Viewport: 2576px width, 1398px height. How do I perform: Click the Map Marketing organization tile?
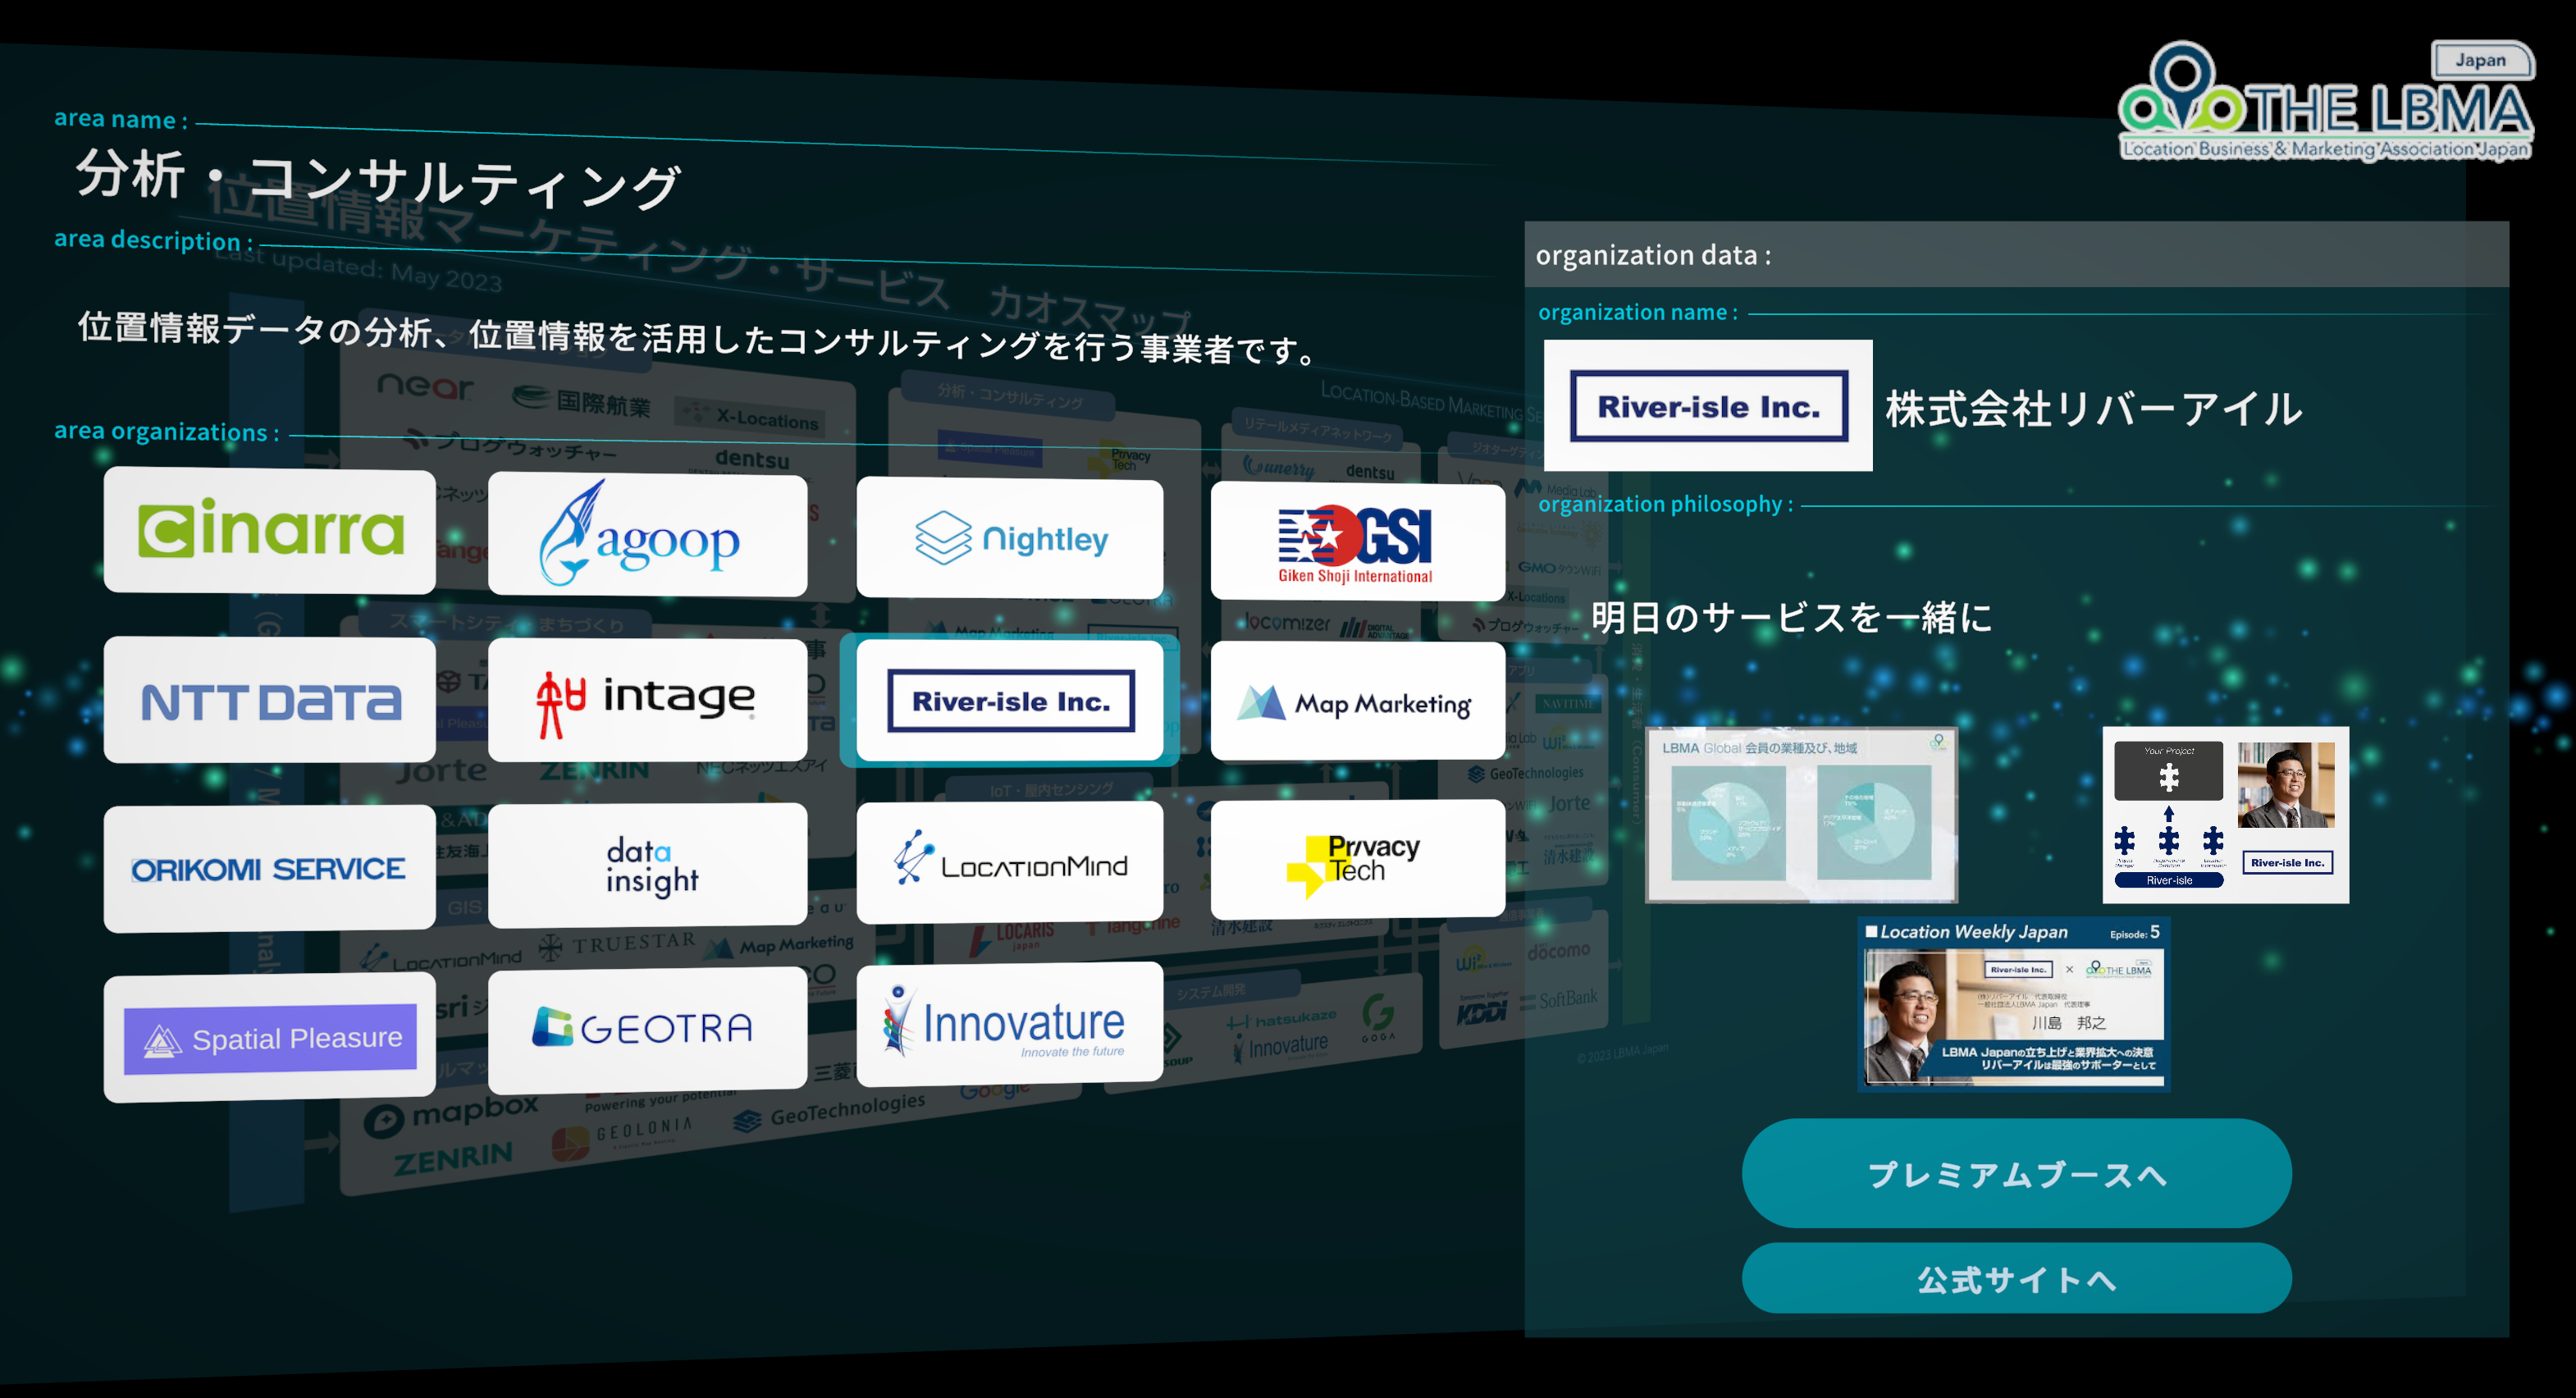coord(1357,702)
